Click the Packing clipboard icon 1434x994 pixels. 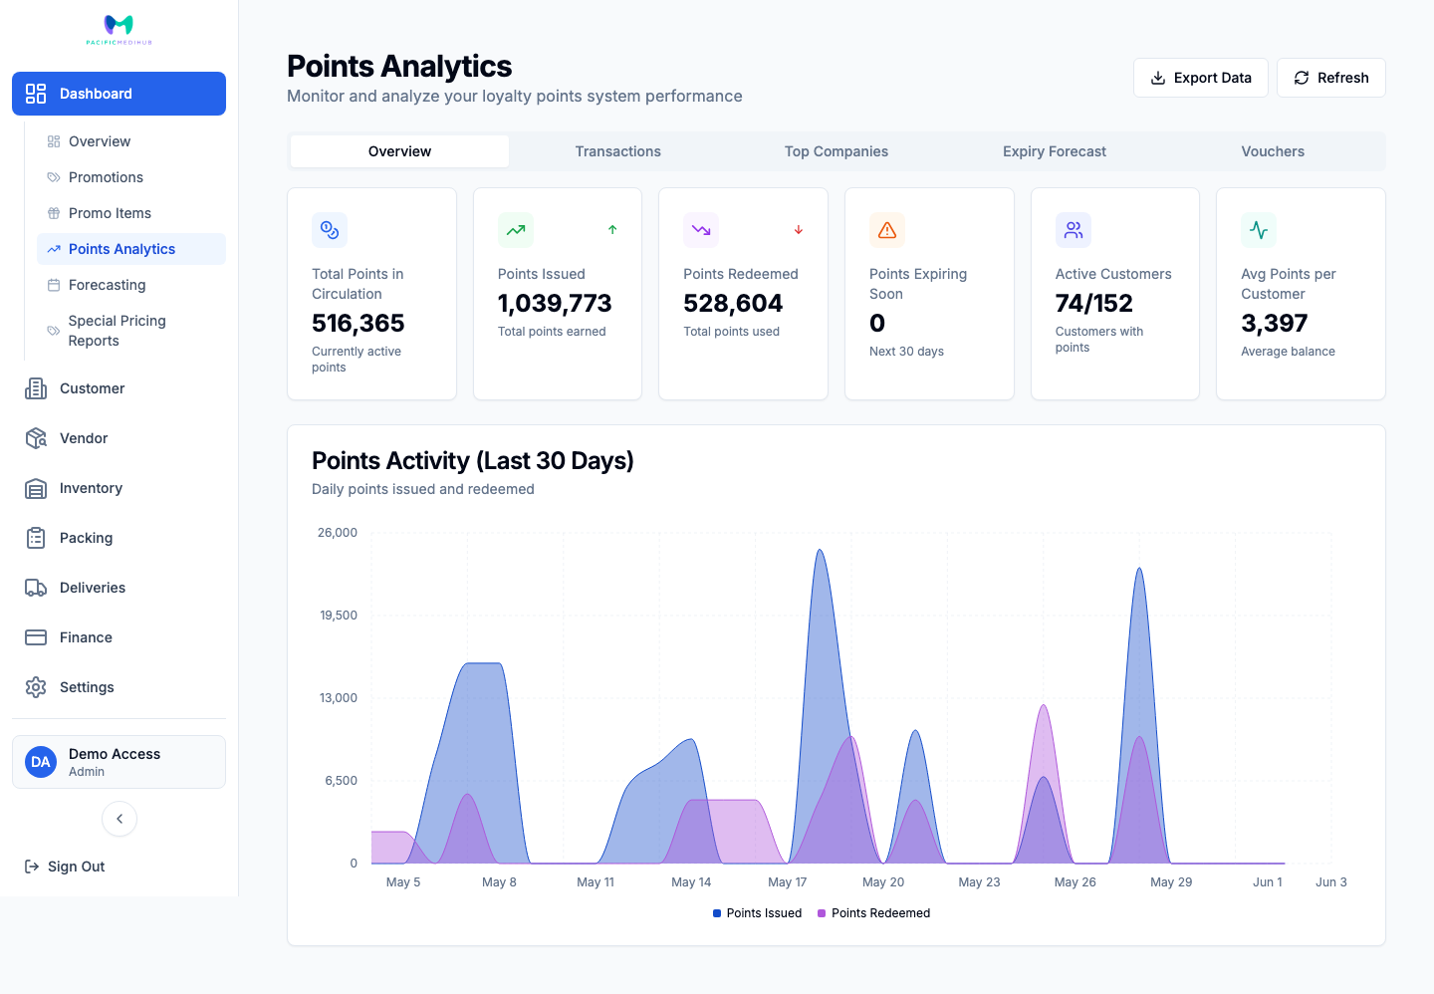click(x=36, y=538)
